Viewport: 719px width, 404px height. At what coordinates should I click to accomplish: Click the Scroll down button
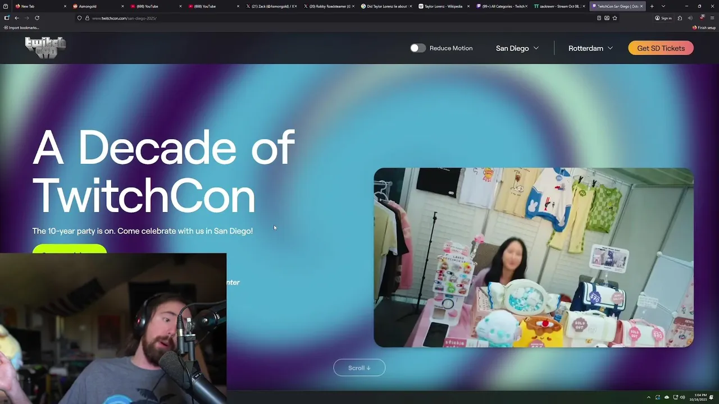[x=359, y=368]
